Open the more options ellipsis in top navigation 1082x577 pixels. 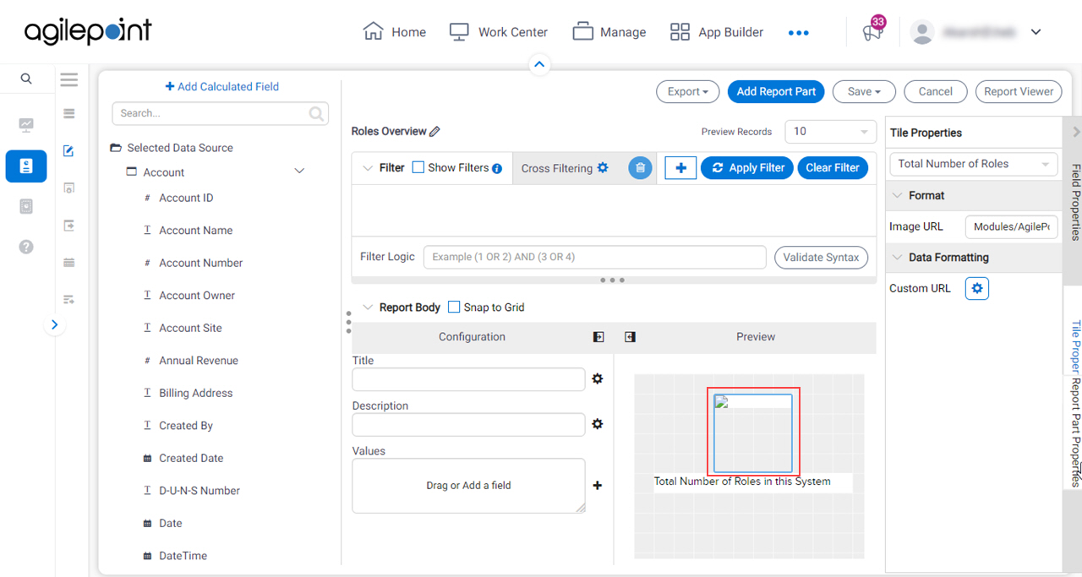coord(798,33)
